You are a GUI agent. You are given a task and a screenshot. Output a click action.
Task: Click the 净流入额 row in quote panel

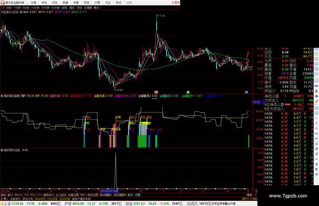pyautogui.click(x=289, y=96)
